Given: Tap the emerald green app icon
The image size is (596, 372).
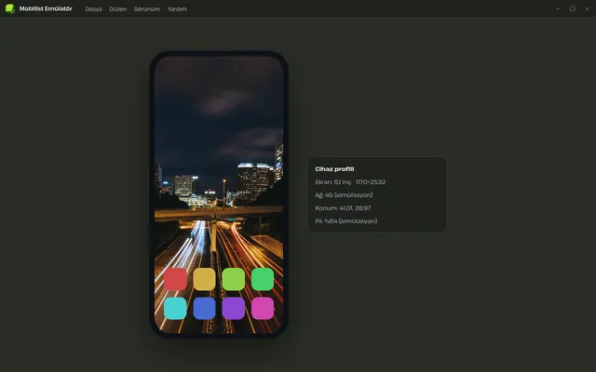Looking at the screenshot, I should point(263,279).
